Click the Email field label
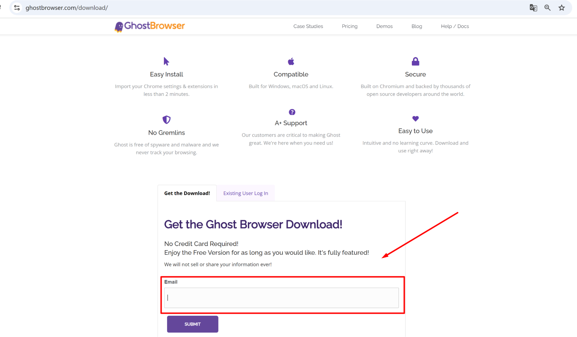Screen dimensions: 577x337 [171, 282]
